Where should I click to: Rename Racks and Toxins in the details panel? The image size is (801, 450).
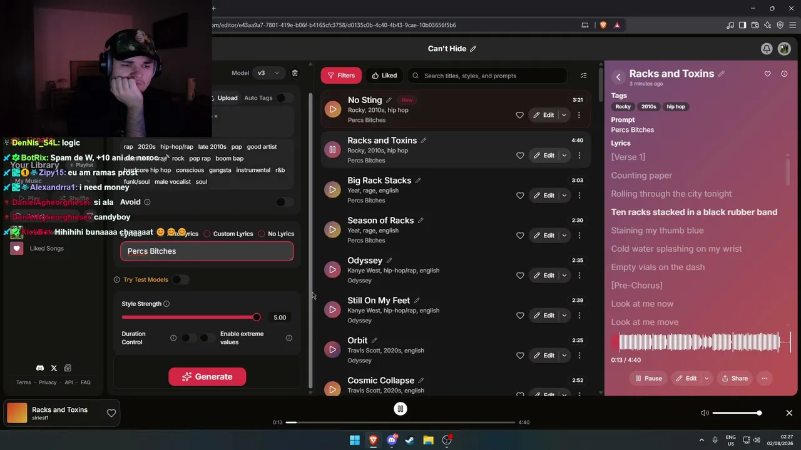coord(722,74)
